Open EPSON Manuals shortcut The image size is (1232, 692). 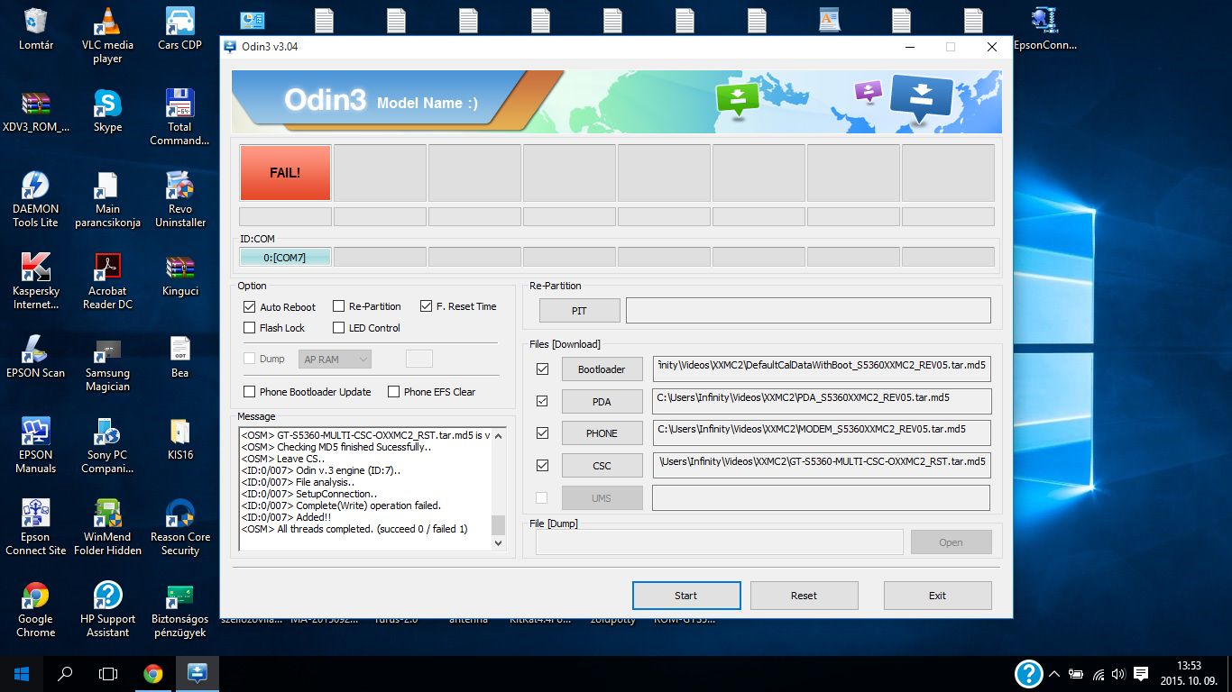pos(36,445)
